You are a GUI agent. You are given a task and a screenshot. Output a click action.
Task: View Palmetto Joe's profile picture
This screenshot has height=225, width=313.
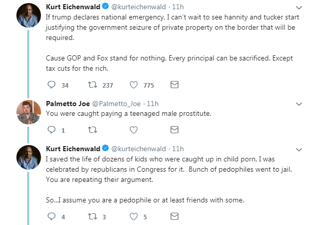(x=29, y=112)
